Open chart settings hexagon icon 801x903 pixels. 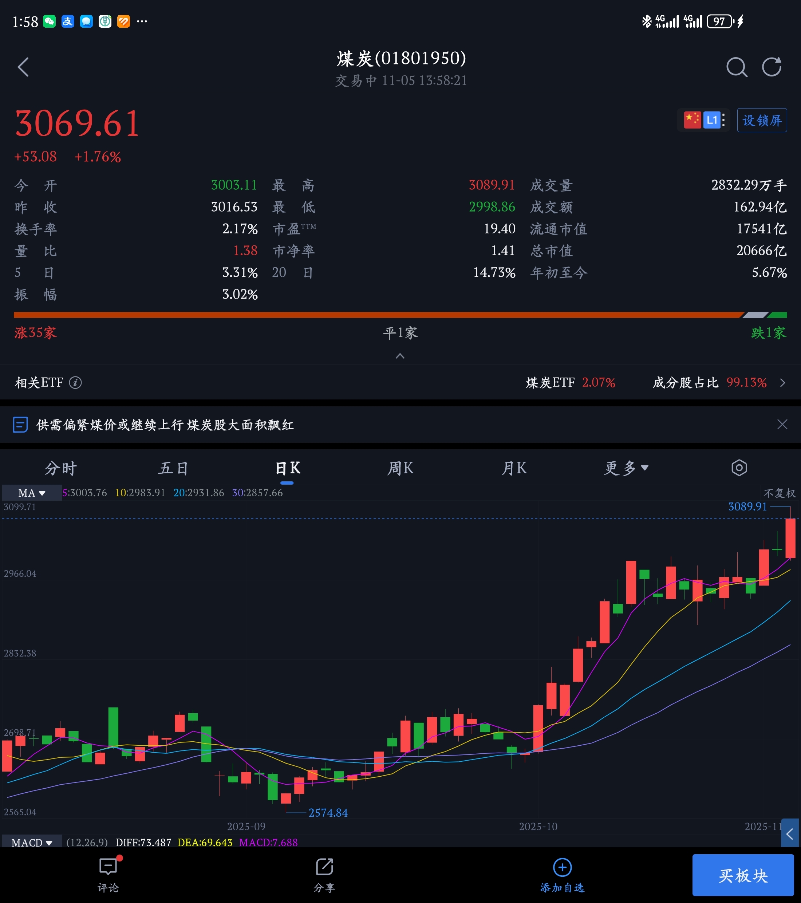(739, 468)
